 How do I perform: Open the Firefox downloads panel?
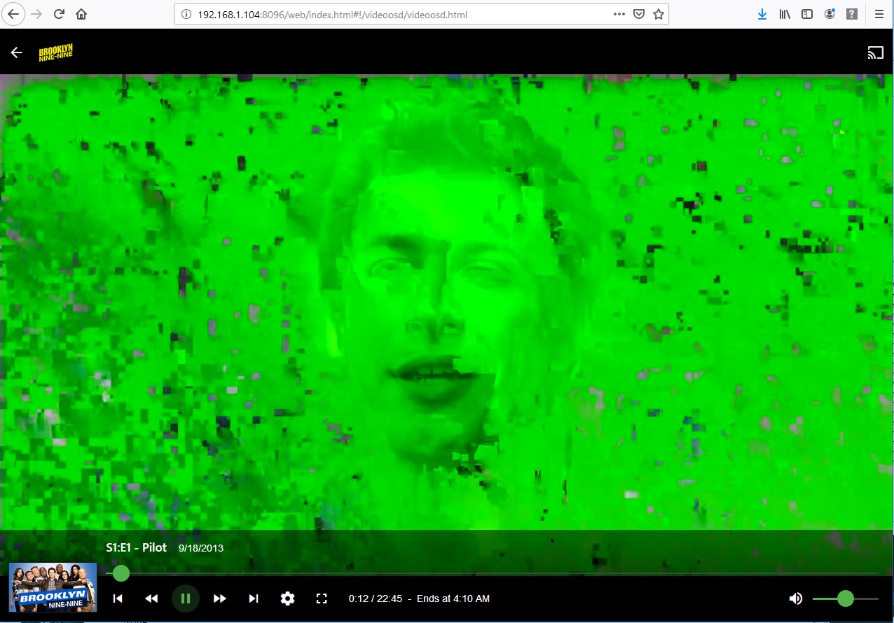(762, 13)
